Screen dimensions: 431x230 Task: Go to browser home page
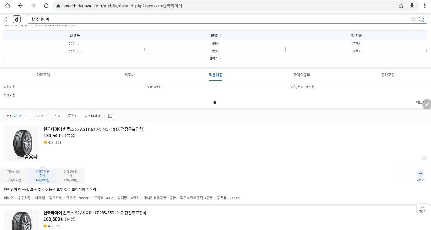click(x=7, y=6)
